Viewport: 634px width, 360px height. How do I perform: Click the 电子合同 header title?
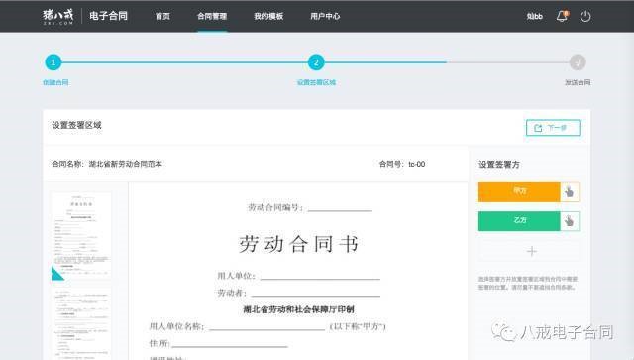coord(108,16)
